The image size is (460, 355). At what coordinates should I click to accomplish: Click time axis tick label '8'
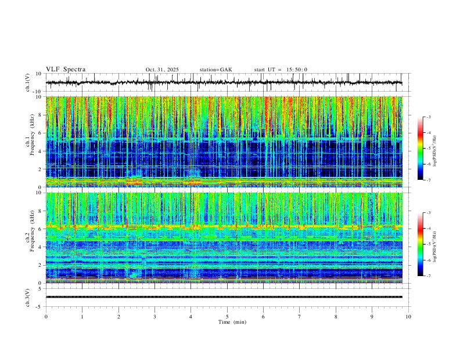pyautogui.click(x=336, y=317)
